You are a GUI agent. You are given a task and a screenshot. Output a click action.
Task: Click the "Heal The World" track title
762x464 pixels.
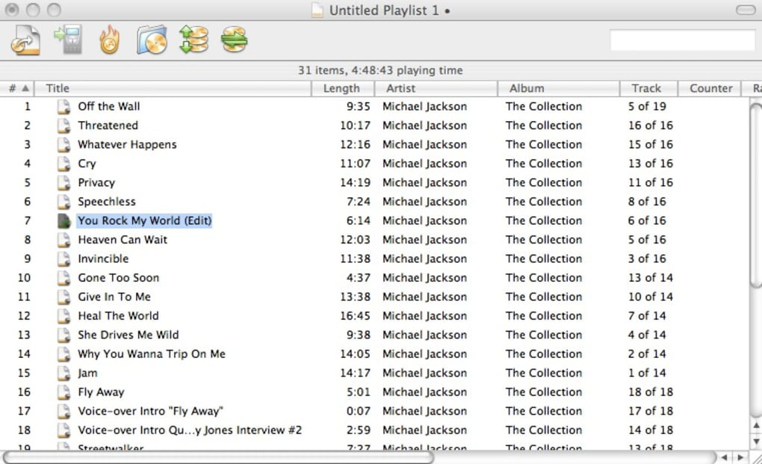pos(118,316)
